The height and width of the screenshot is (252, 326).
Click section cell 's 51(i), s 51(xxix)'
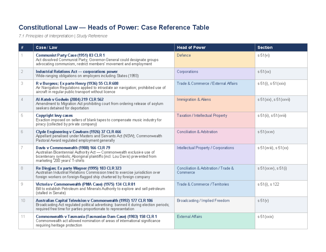coord(281,88)
